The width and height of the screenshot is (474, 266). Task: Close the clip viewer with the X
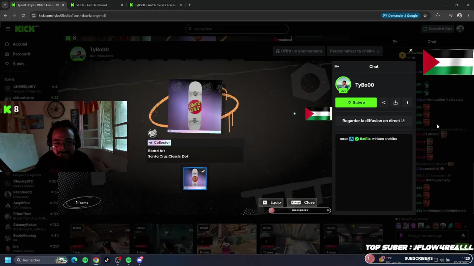pos(411,50)
